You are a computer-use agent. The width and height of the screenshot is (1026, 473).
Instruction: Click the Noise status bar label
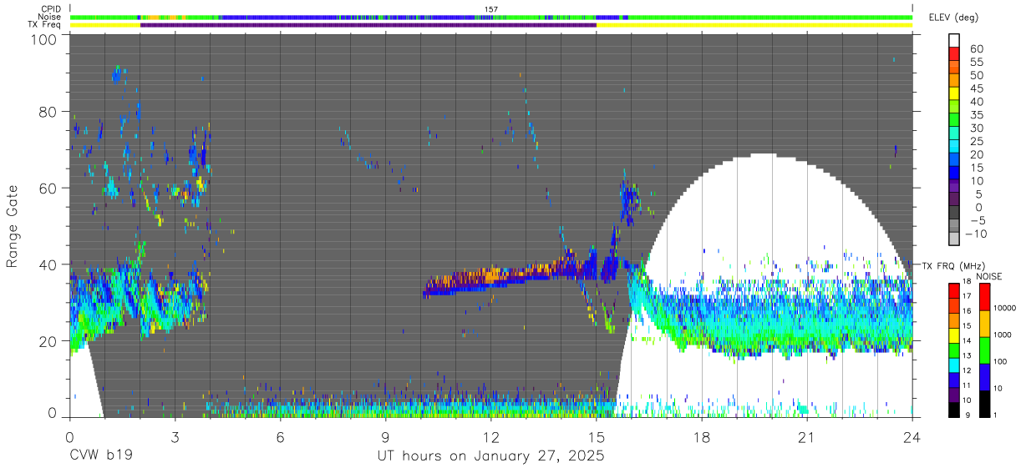[49, 17]
